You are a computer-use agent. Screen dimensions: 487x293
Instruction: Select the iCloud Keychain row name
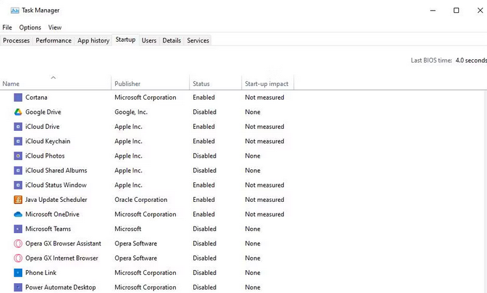(x=48, y=141)
